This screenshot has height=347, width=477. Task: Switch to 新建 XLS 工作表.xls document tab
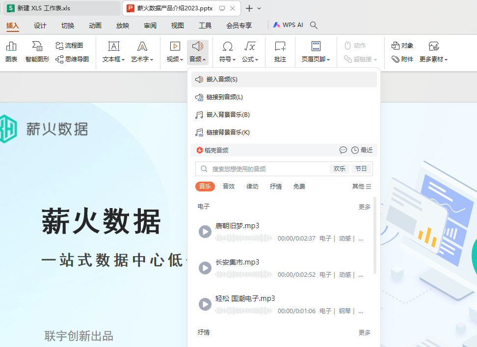62,8
